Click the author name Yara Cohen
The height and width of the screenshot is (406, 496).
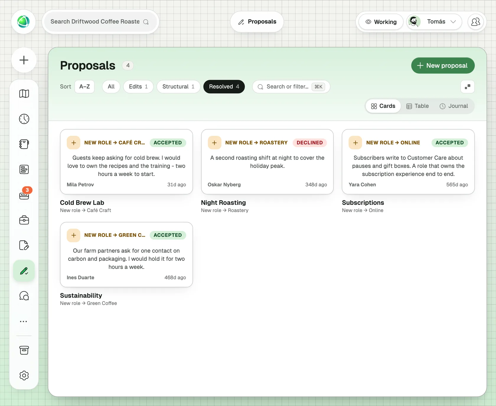pos(362,185)
